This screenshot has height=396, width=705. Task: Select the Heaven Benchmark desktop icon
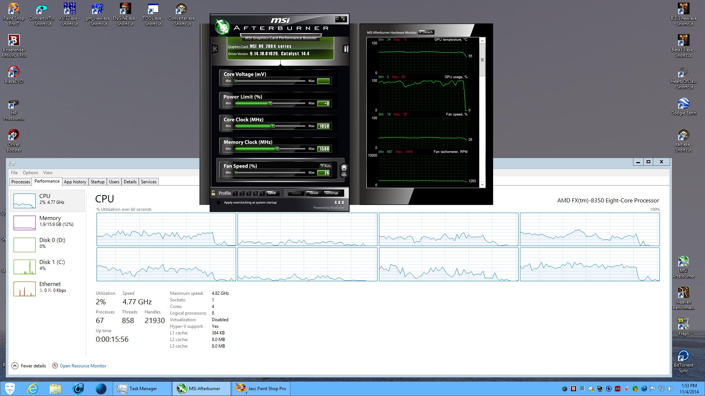(x=683, y=298)
